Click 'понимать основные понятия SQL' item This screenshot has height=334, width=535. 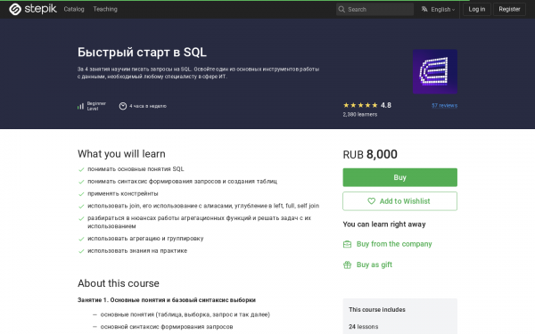pos(136,169)
